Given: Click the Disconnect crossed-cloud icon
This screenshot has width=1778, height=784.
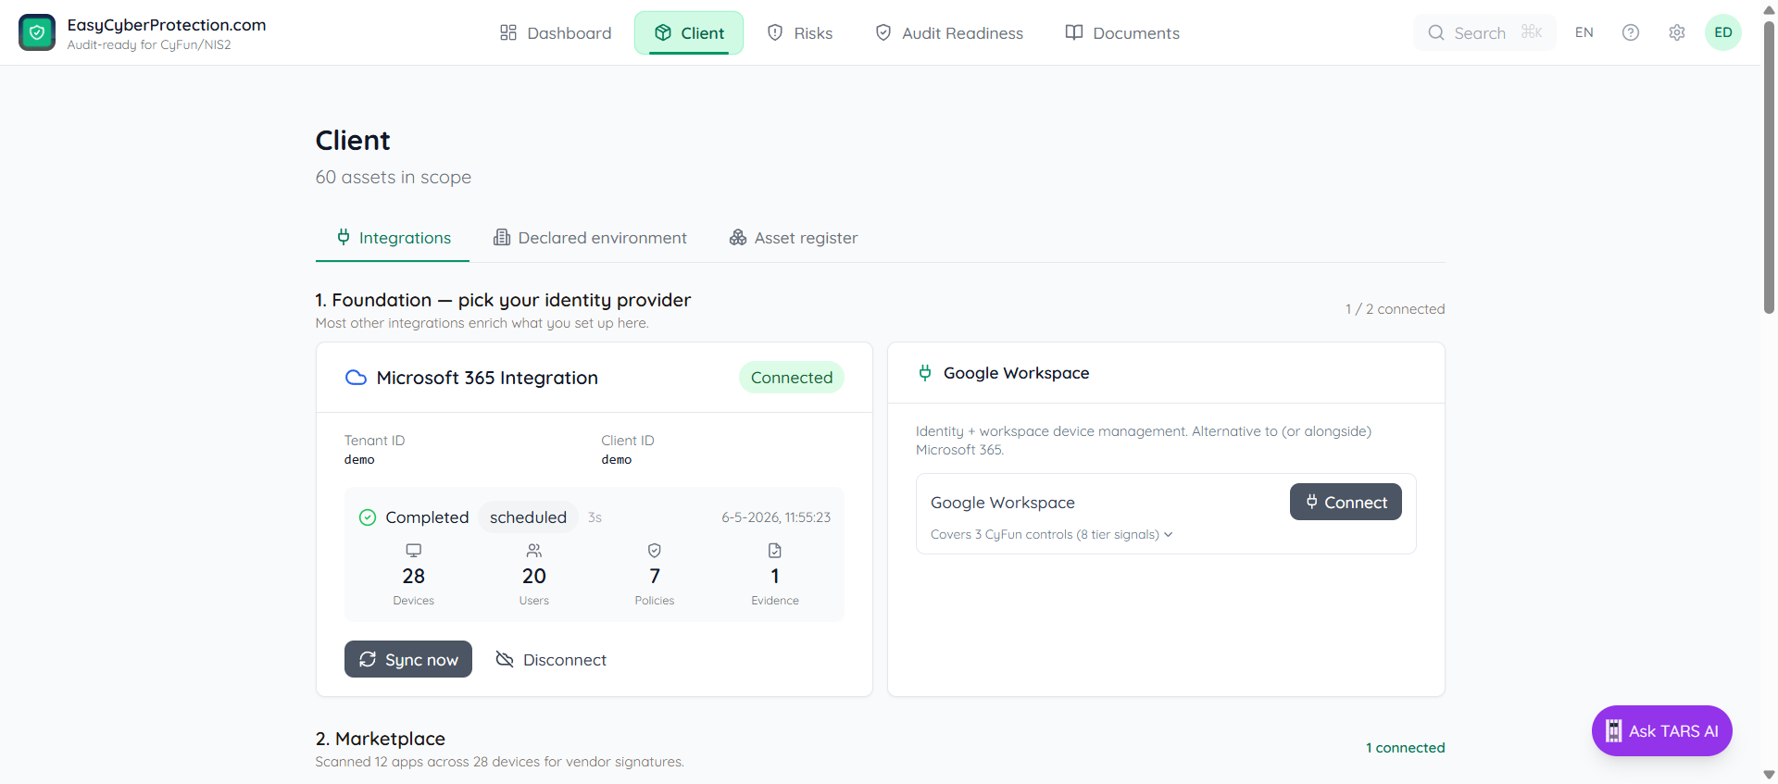Looking at the screenshot, I should [505, 659].
